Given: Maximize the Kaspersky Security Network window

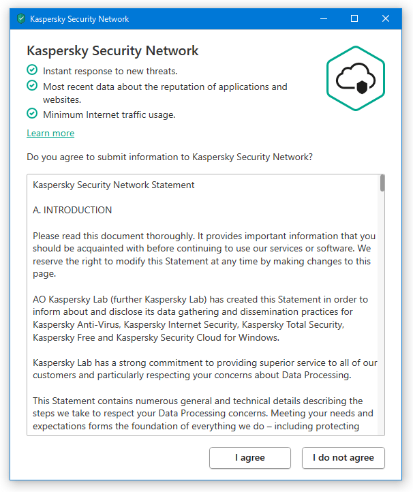Looking at the screenshot, I should point(354,19).
